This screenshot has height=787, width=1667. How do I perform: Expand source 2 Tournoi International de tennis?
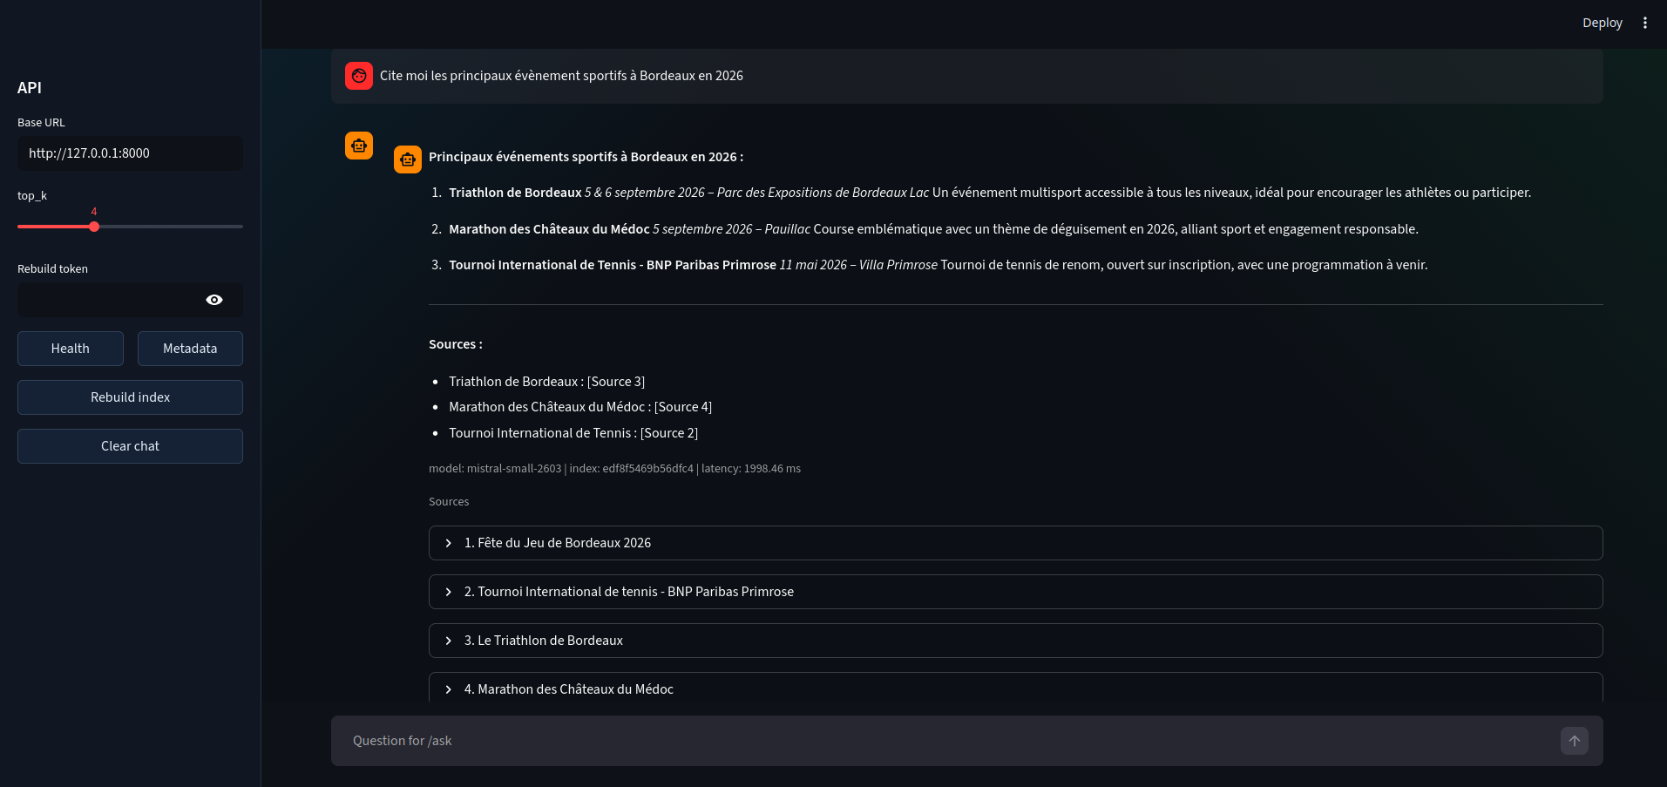[1016, 592]
